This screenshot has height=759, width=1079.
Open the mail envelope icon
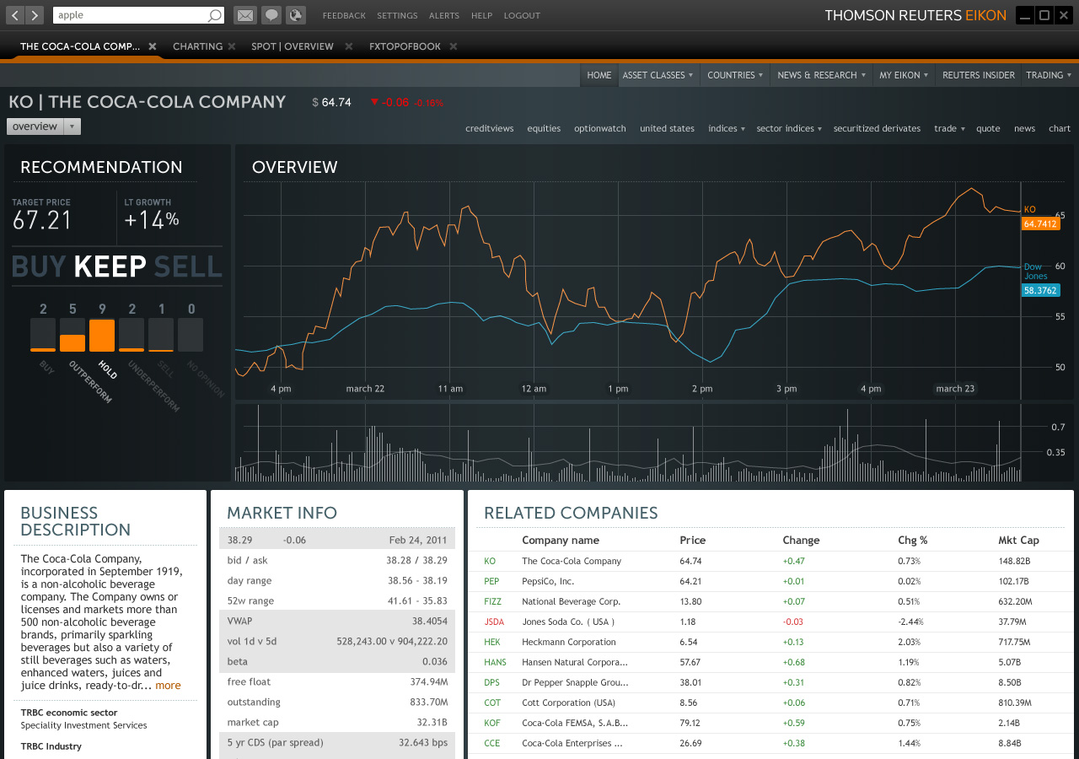[x=244, y=15]
